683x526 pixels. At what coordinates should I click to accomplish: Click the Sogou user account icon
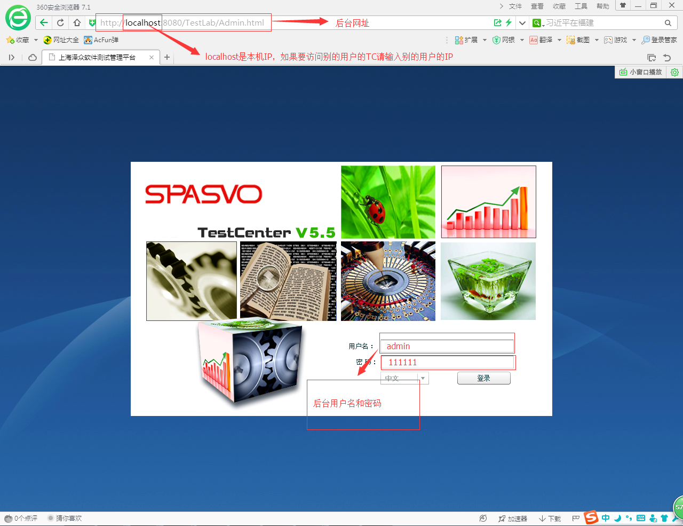click(653, 518)
